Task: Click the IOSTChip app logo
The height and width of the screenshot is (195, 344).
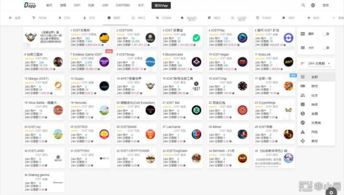Action: tap(242, 86)
